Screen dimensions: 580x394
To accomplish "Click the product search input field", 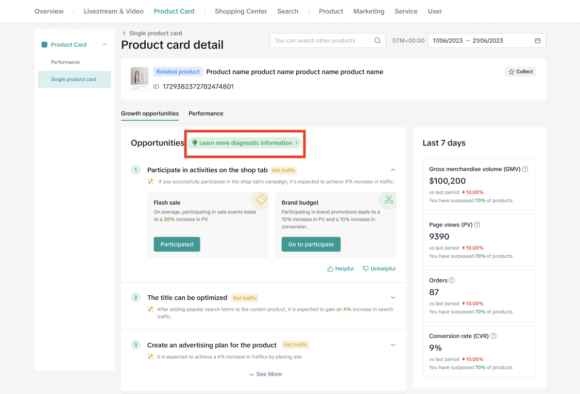I will pos(322,41).
